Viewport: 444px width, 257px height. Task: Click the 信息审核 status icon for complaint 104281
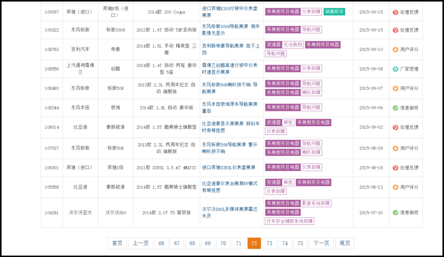point(395,213)
